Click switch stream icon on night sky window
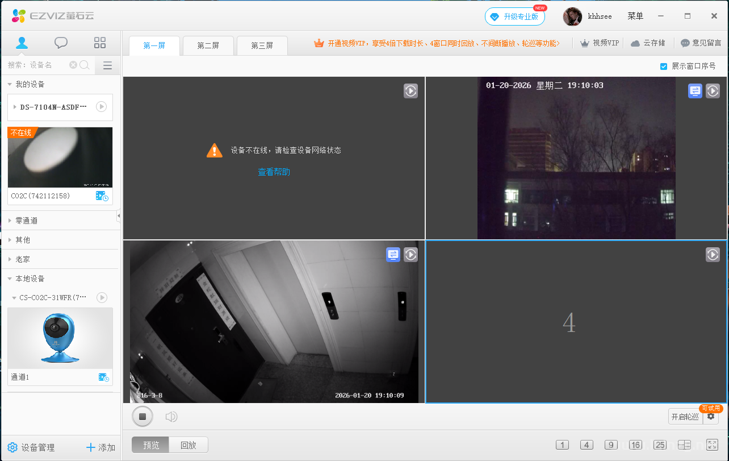The width and height of the screenshot is (729, 461). click(x=695, y=91)
